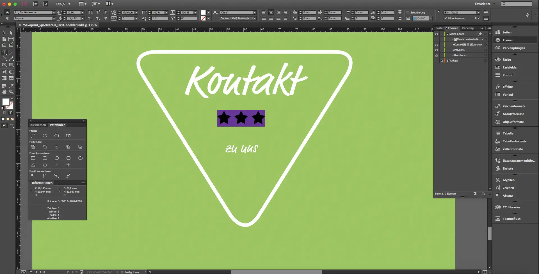Open the Farbfelder panel

[510, 67]
